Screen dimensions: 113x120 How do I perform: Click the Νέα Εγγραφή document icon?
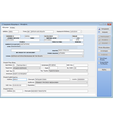[99, 36]
